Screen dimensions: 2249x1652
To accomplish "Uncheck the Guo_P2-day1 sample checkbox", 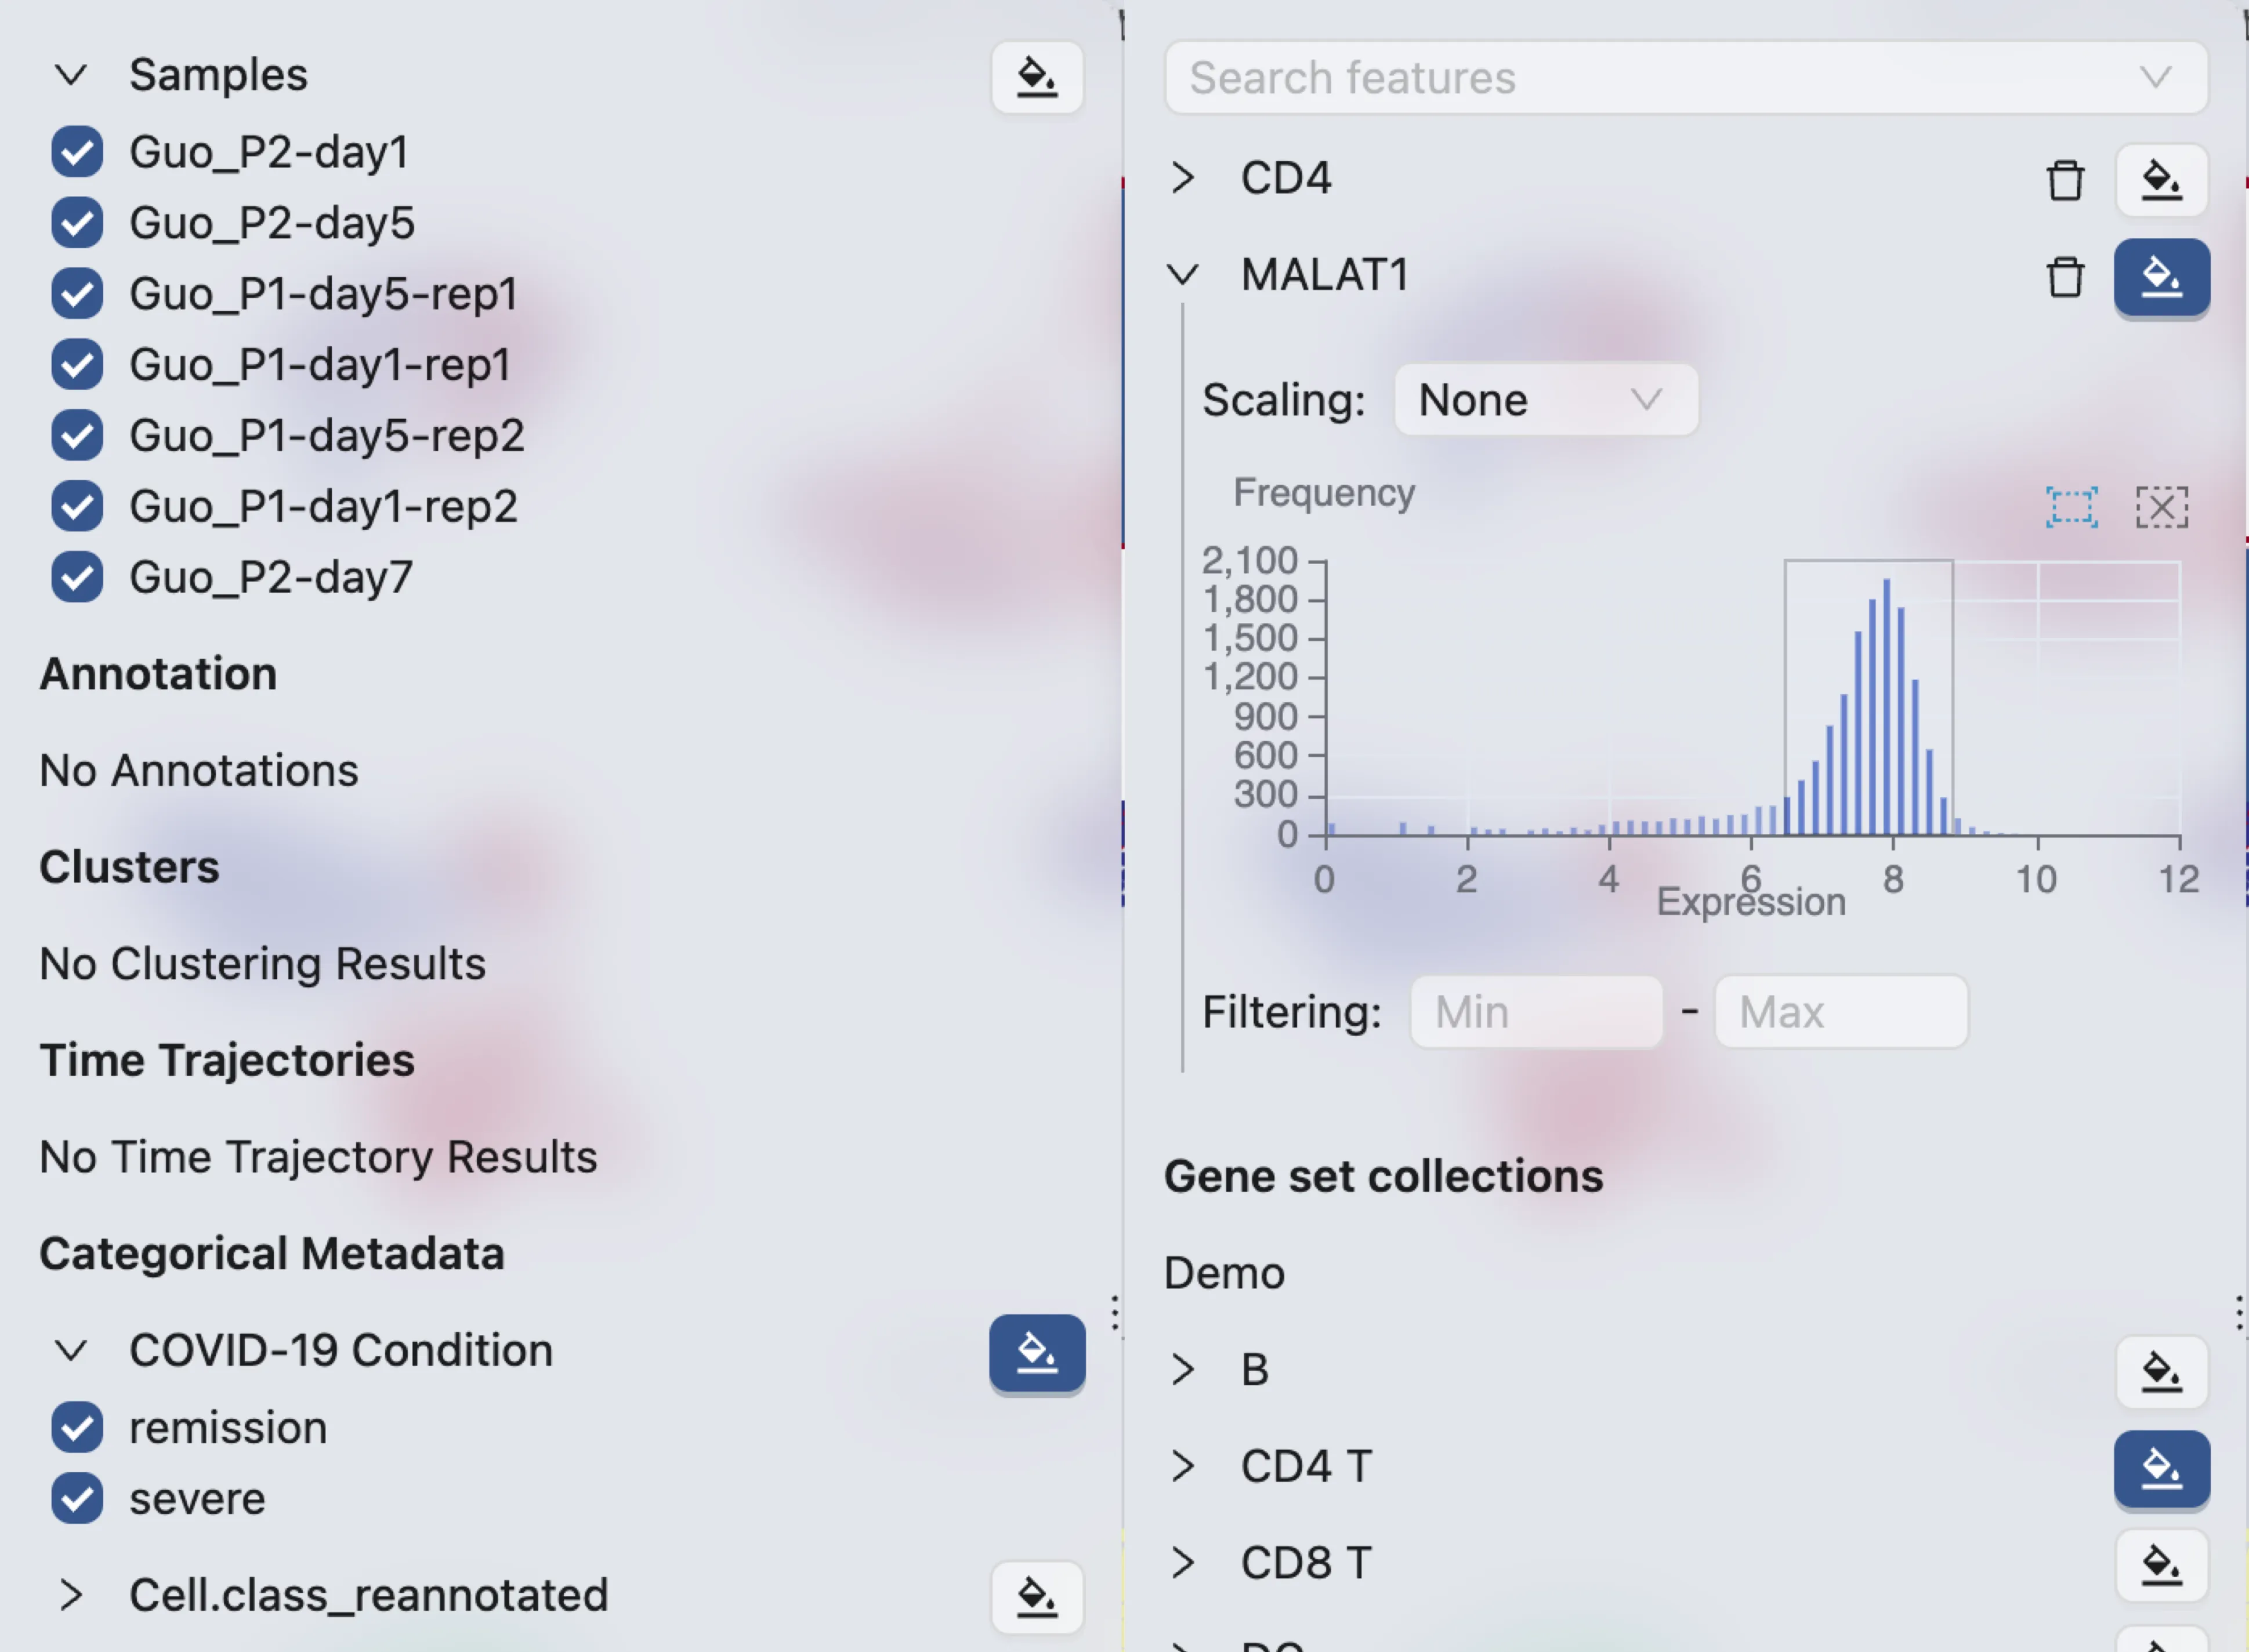I will point(77,152).
